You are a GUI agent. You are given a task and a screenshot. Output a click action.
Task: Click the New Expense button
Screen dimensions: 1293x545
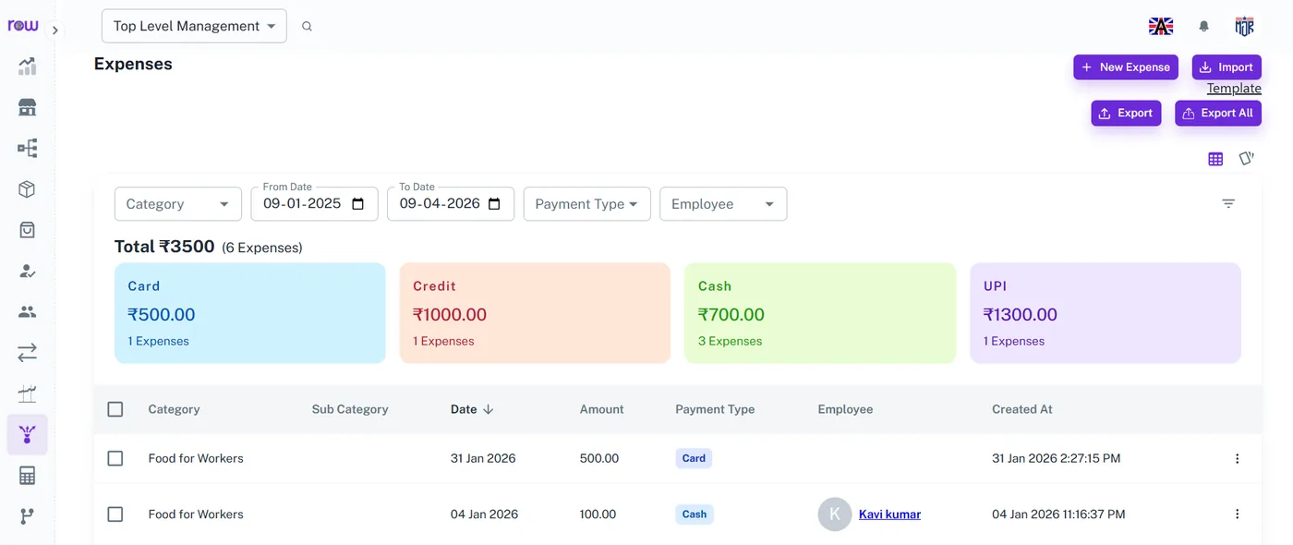coord(1126,67)
